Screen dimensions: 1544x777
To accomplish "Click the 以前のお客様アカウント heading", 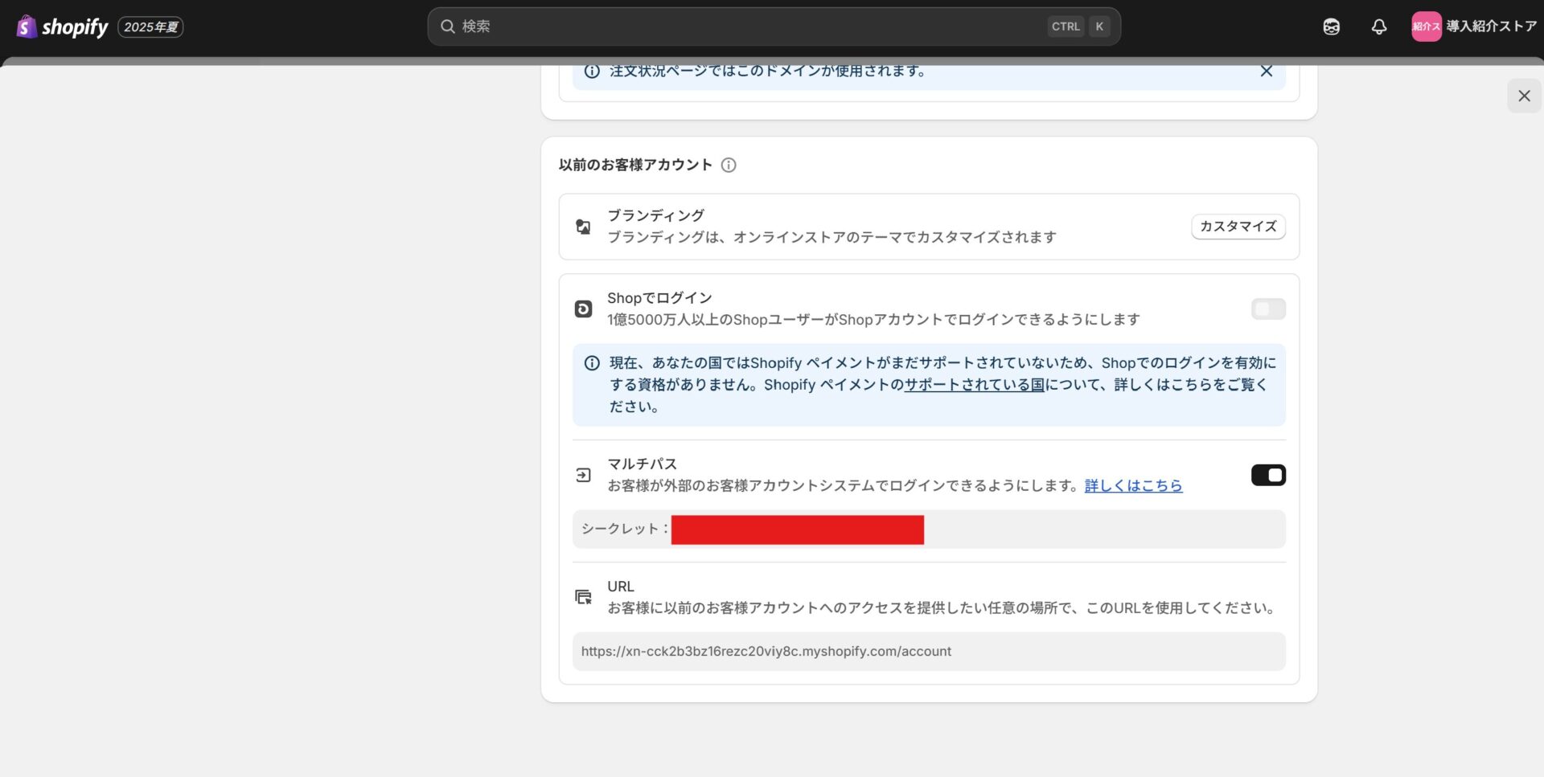I will 635,165.
